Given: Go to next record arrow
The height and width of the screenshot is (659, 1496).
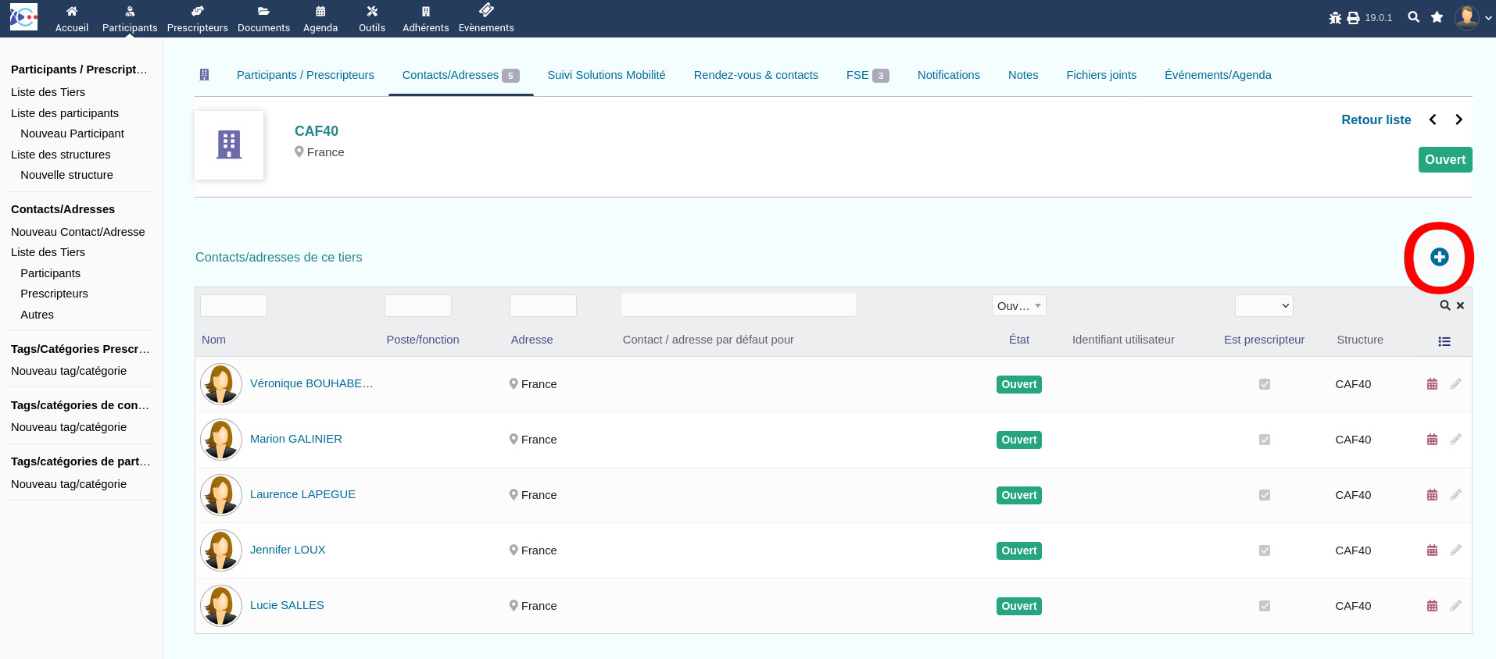Looking at the screenshot, I should [x=1458, y=119].
